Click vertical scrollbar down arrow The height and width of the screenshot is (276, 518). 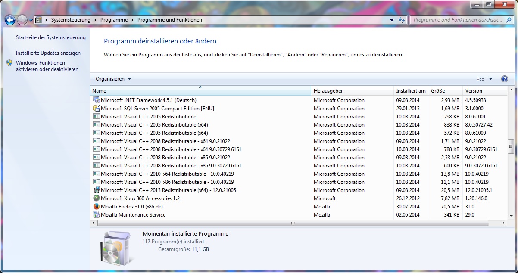511,216
